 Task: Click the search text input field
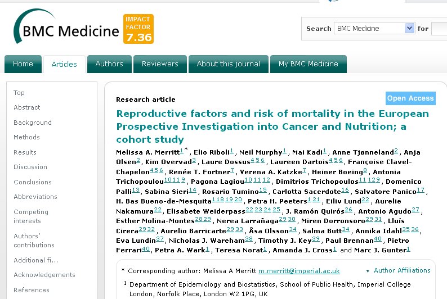click(x=439, y=29)
